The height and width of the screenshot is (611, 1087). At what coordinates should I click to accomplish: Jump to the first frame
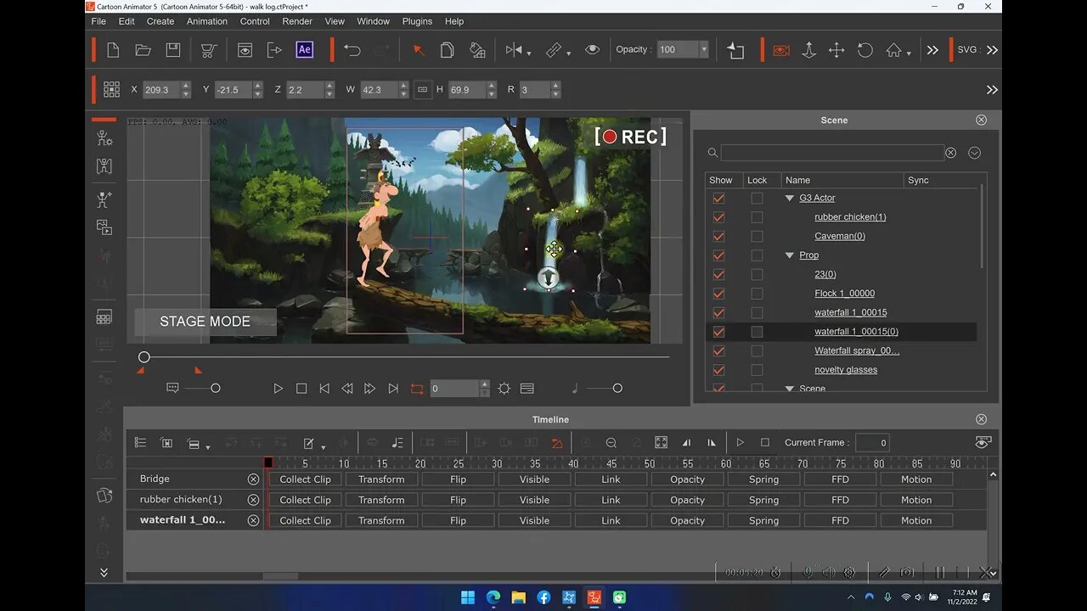point(324,388)
